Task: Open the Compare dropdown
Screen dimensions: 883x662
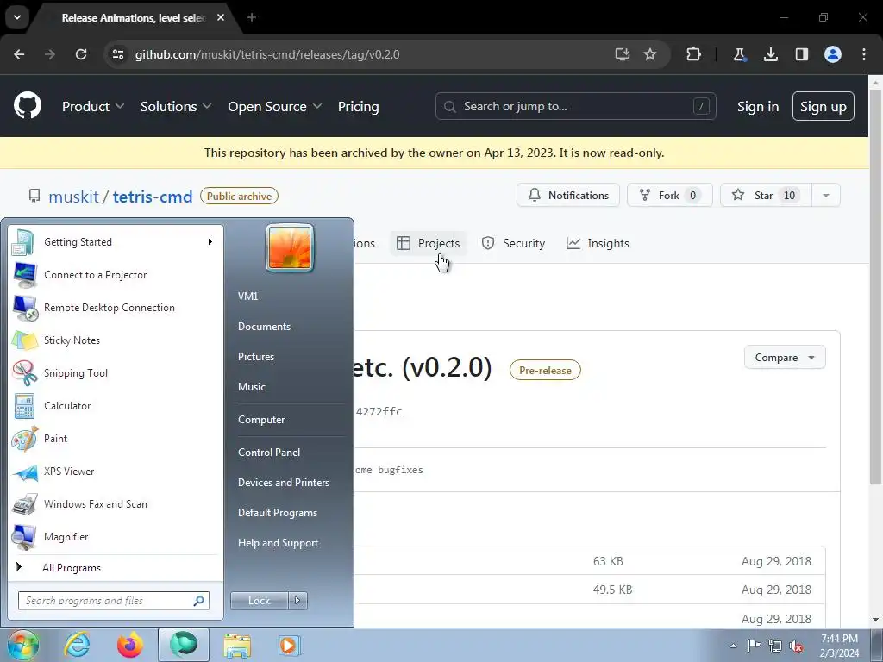Action: pos(785,358)
